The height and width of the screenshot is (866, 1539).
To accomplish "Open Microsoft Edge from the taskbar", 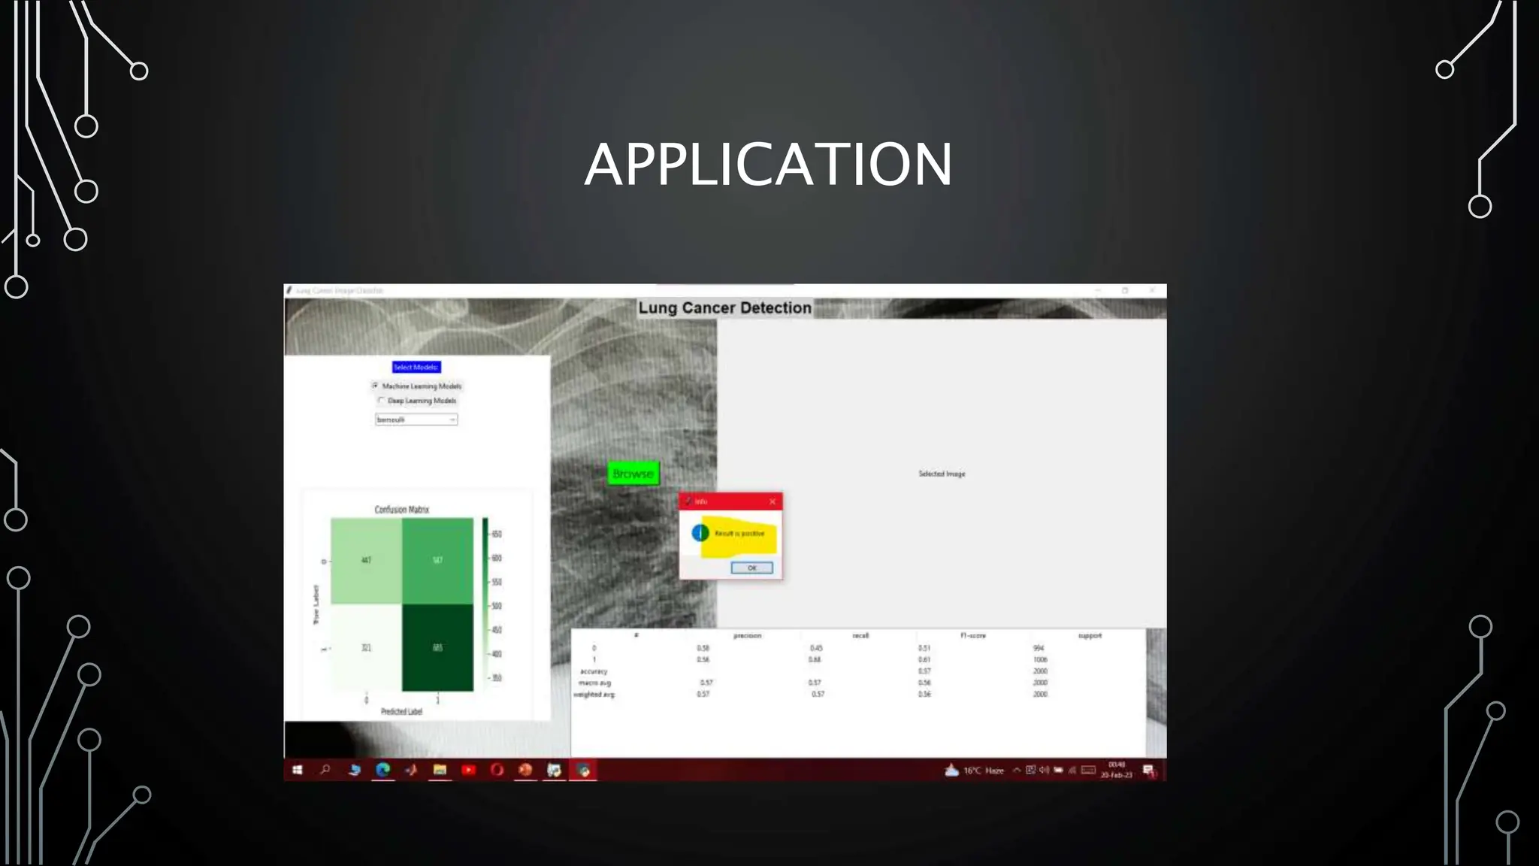I will point(383,770).
